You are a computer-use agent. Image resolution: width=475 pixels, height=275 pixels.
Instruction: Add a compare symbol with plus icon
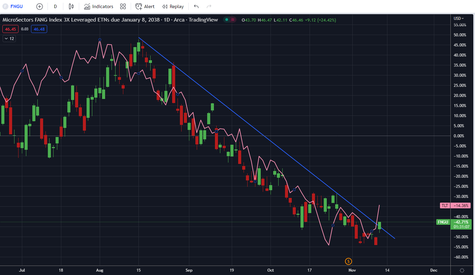[x=39, y=6]
